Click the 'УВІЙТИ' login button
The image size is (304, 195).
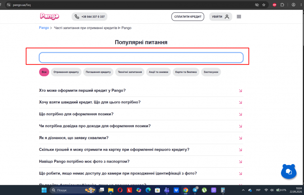[x=220, y=17]
